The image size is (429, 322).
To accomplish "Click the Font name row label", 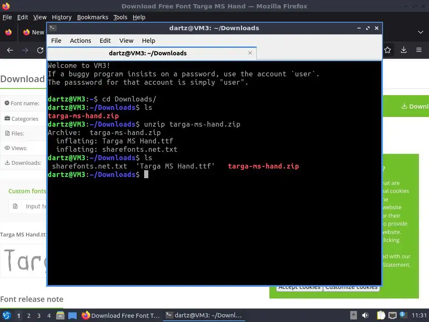I will (x=25, y=103).
